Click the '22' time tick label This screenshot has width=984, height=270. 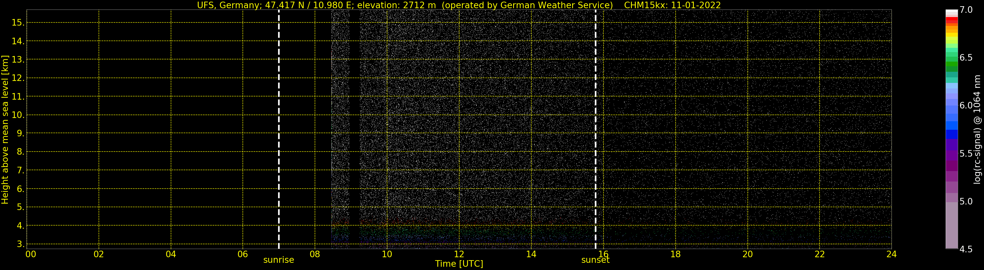[819, 254]
